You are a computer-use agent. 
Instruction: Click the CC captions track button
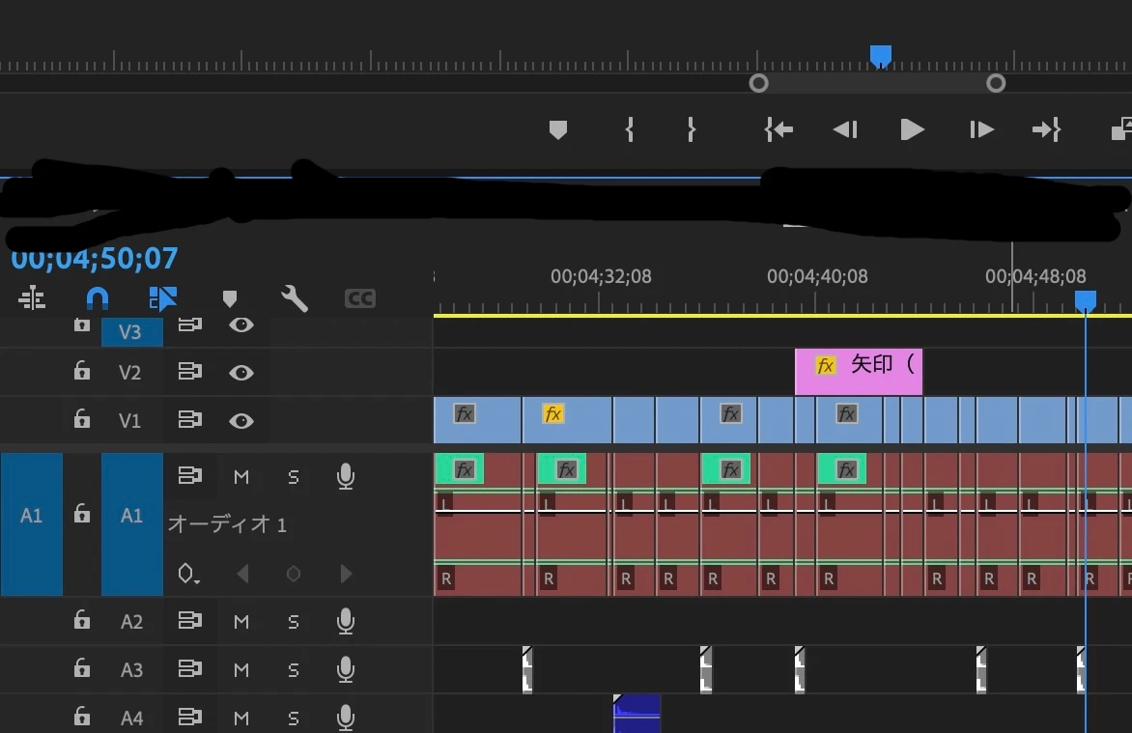point(360,298)
